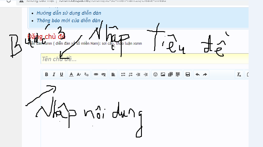Toggle italic text formatting

pyautogui.click(x=54, y=75)
